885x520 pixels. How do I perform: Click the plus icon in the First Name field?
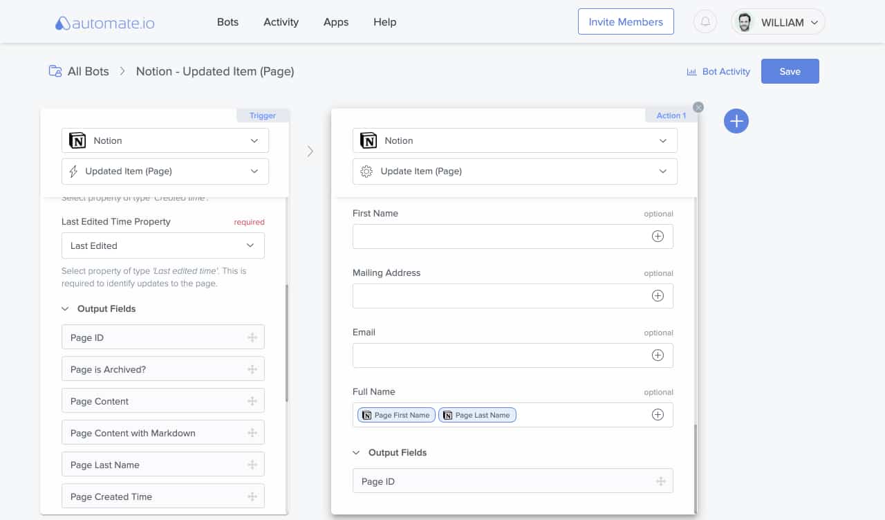coord(658,236)
